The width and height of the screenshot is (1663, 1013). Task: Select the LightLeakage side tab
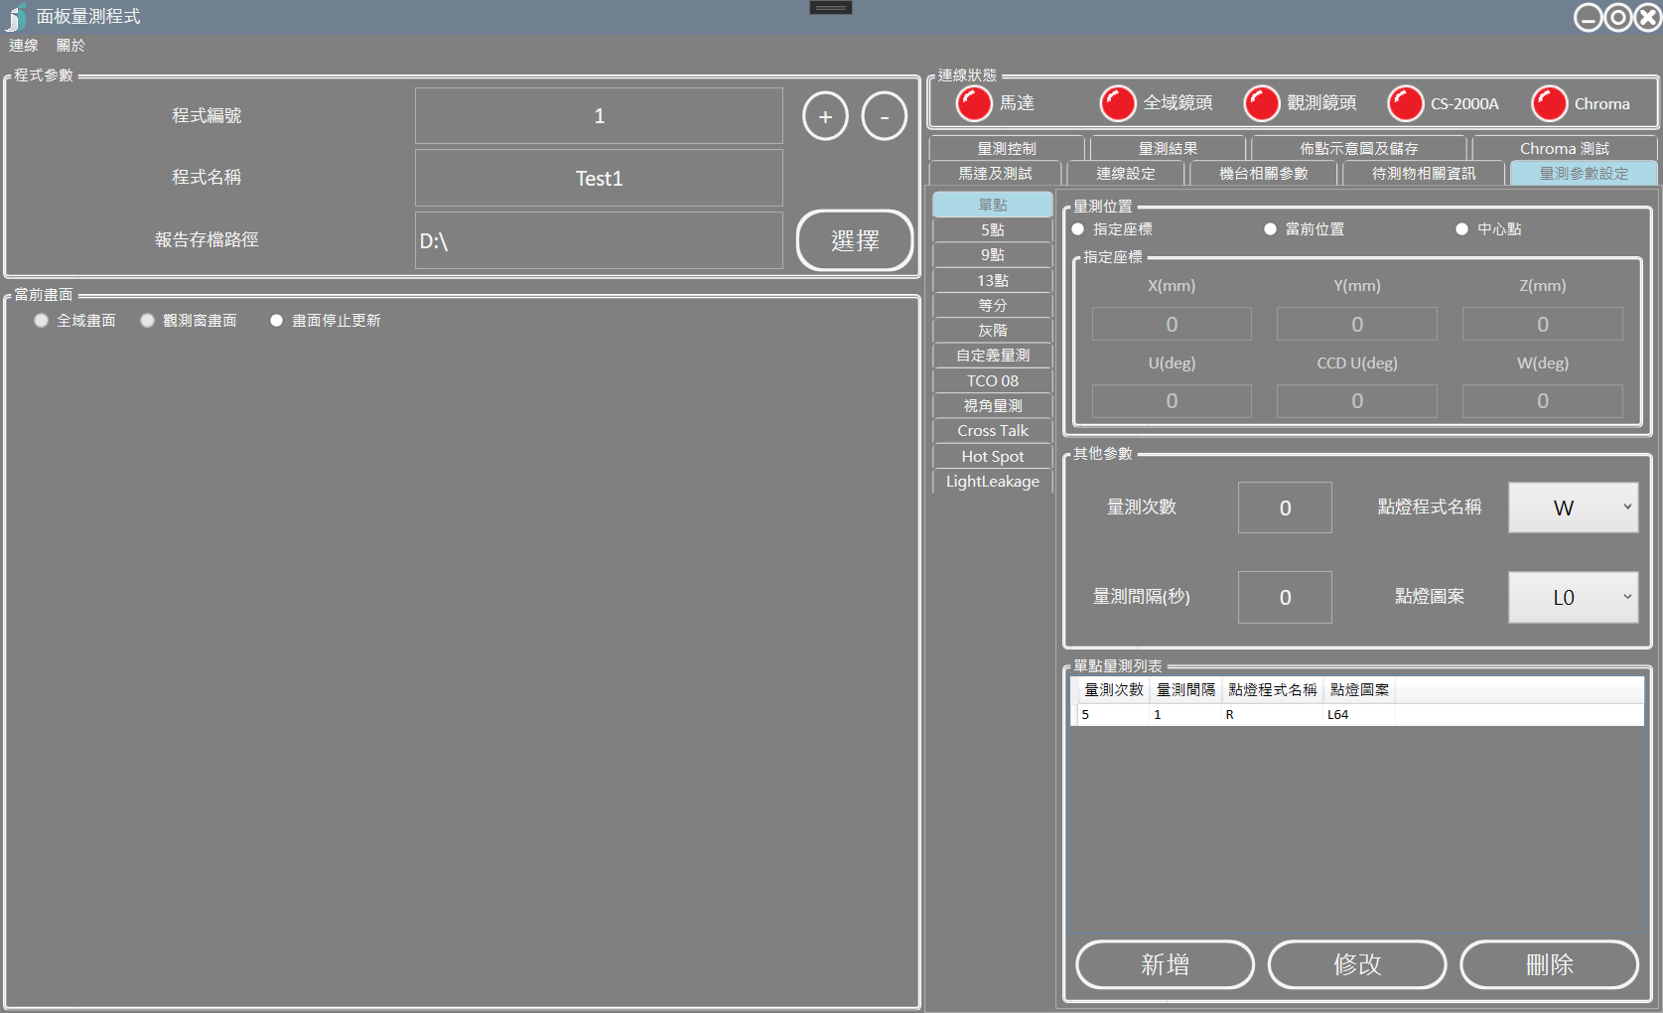pos(993,481)
